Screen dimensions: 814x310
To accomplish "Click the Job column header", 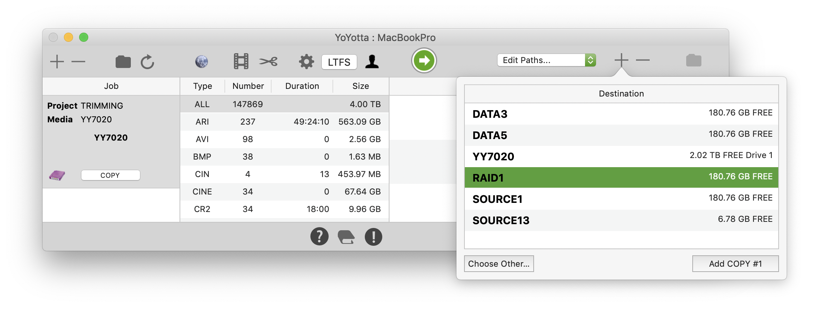I will 111,86.
